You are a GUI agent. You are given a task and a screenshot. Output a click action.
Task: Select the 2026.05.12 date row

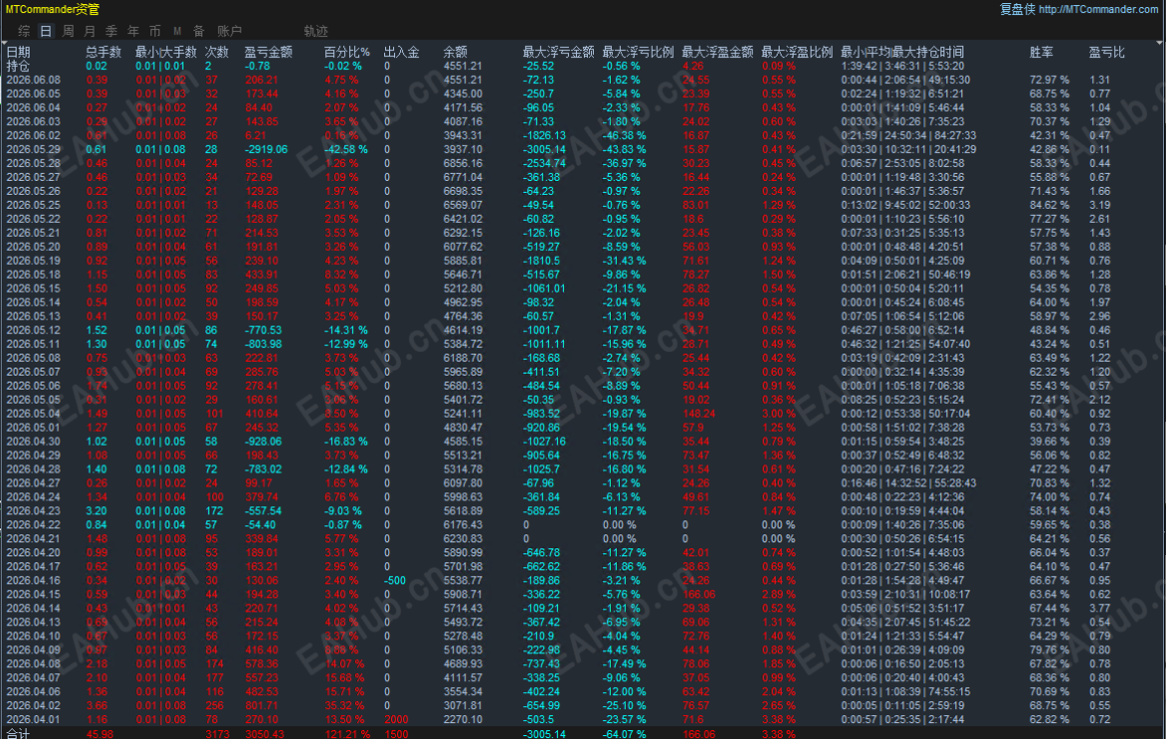[34, 330]
